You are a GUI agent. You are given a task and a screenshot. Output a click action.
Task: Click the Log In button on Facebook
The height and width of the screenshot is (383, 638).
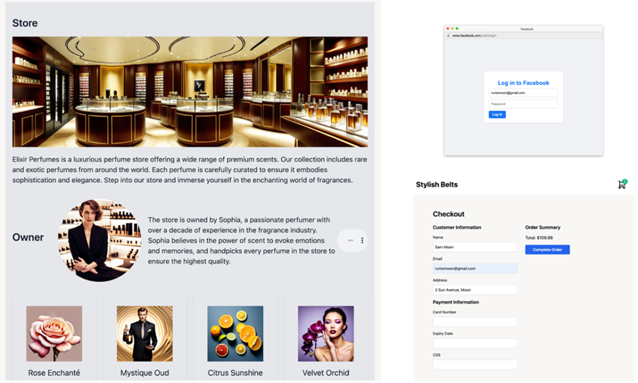click(497, 114)
